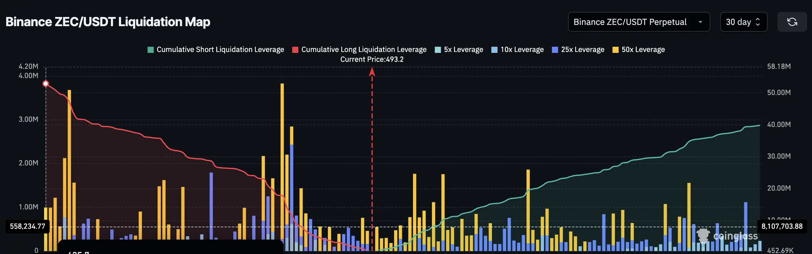Viewport: 812px width, 254px height.
Task: Toggle Cumulative Long Liquidation Leverage legend
Action: 359,50
